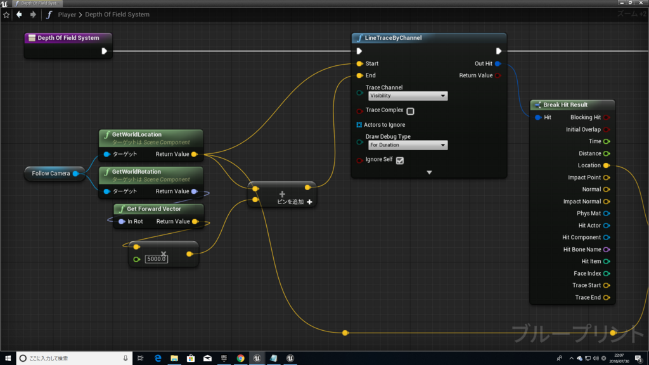Open File Explorer from taskbar
The width and height of the screenshot is (649, 365).
[x=174, y=359]
